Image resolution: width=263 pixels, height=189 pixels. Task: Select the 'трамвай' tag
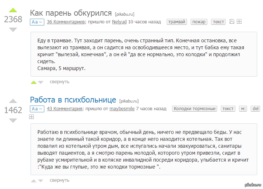pyautogui.click(x=177, y=22)
